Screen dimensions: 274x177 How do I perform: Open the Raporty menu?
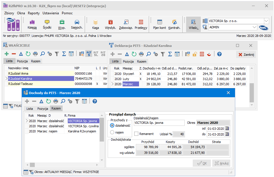[x=34, y=13]
